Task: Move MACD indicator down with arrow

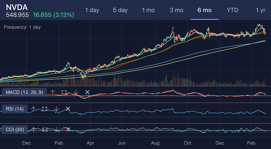Action: 76,92
